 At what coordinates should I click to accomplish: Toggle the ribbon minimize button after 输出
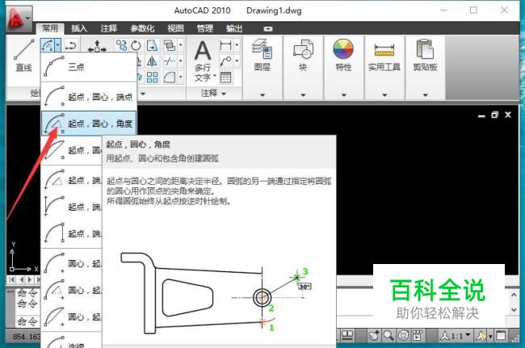[x=268, y=29]
